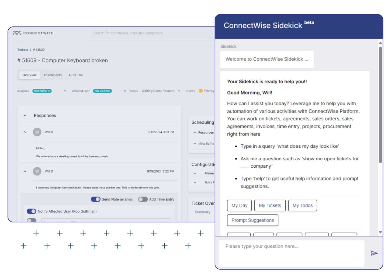Screen dimensions: 388x277
Task: Collapse the 3:31 PM Will D response
Action: [x=25, y=132]
